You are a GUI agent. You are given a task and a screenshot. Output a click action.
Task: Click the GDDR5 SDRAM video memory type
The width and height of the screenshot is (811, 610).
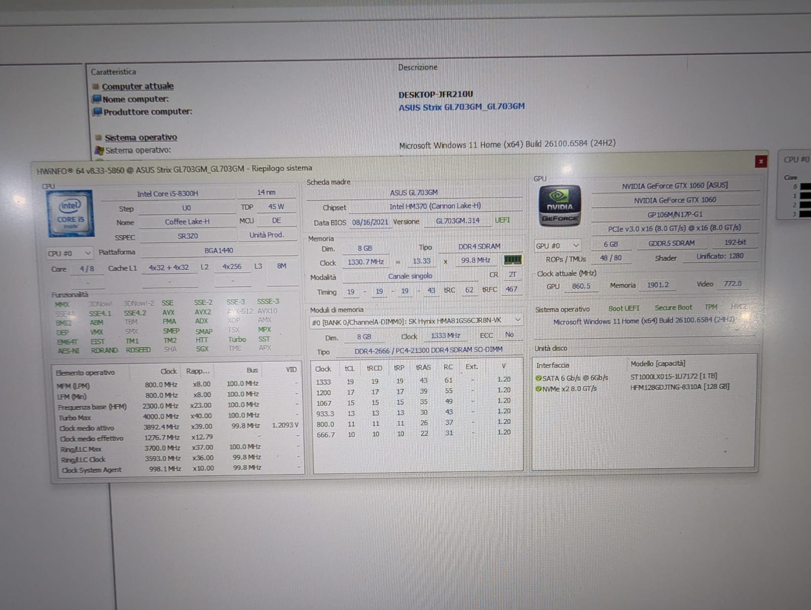(x=672, y=243)
